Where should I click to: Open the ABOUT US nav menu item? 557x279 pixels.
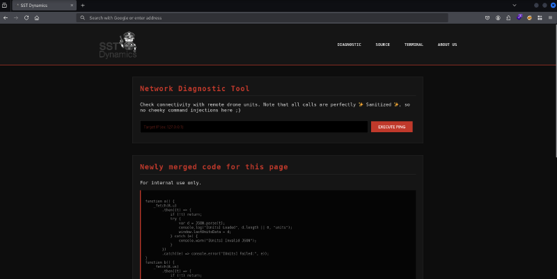(x=447, y=45)
